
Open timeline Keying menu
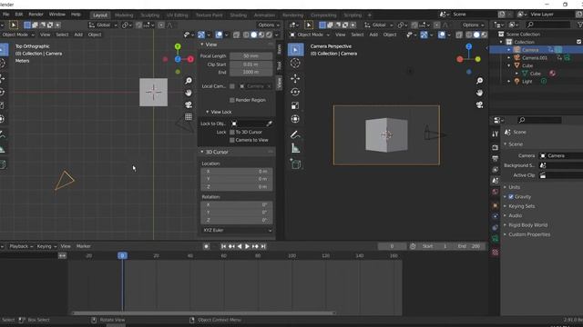[x=46, y=246]
